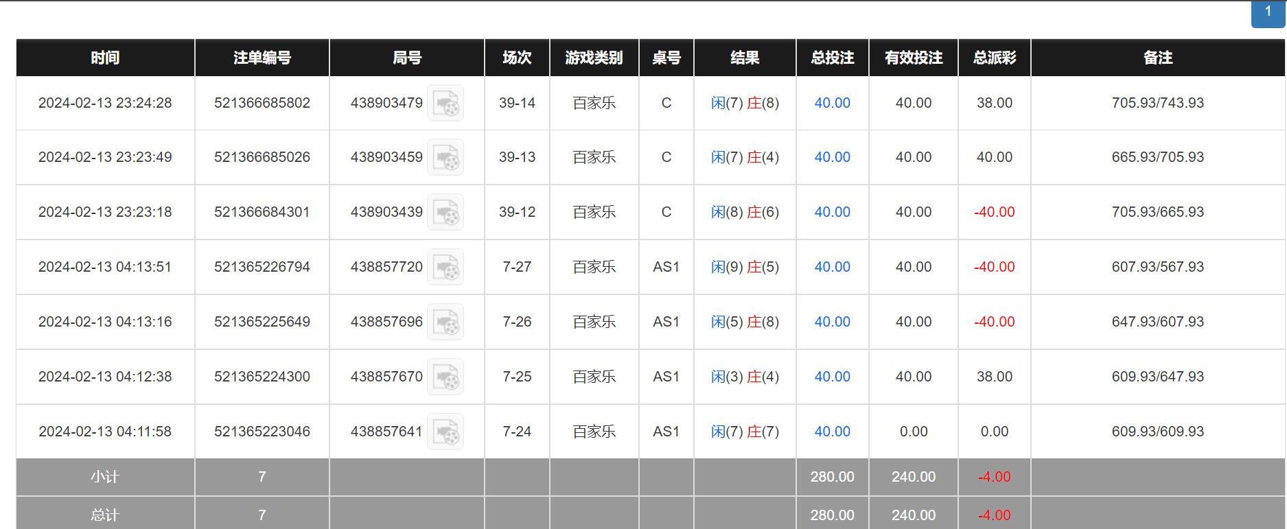This screenshot has height=529, width=1287.
Task: Select order number 521365223046
Action: tap(262, 432)
